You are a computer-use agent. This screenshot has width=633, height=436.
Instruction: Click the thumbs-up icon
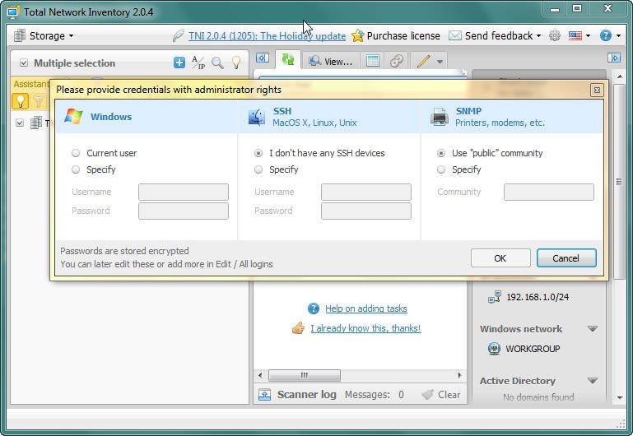[x=298, y=328]
